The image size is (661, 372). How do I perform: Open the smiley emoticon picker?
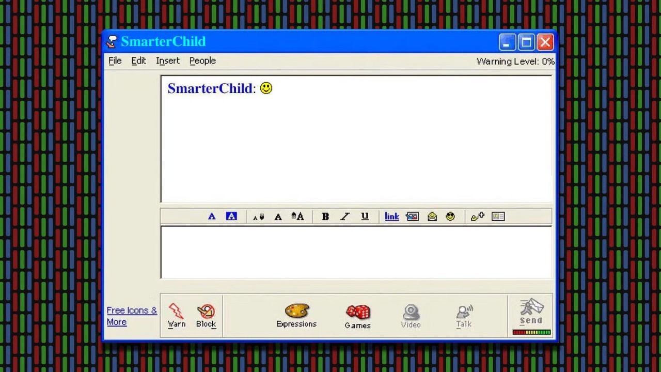tap(450, 216)
